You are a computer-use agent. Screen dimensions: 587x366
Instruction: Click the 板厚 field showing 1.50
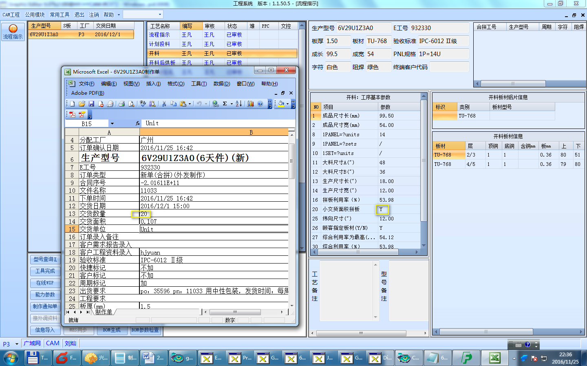338,41
